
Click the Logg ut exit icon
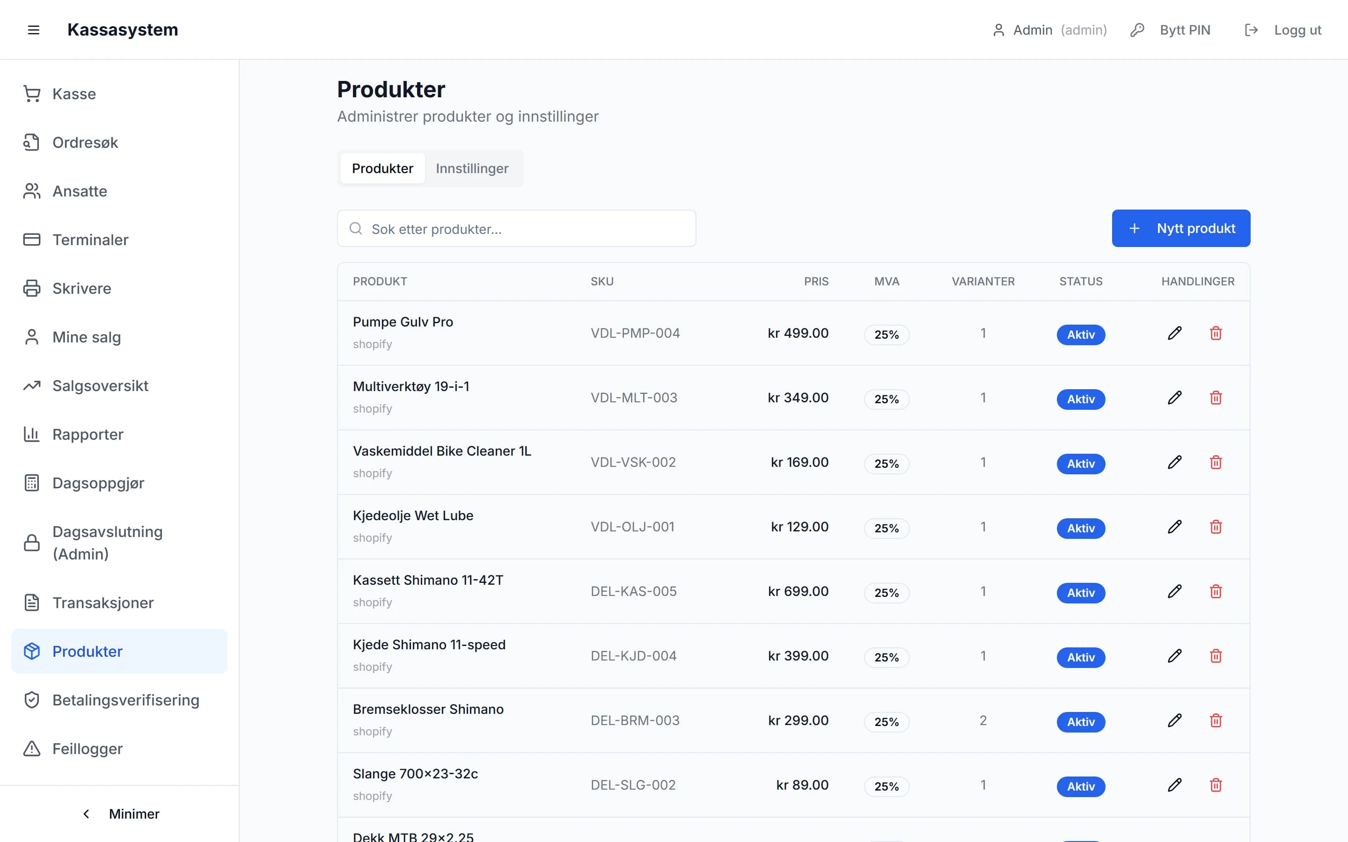click(1251, 30)
